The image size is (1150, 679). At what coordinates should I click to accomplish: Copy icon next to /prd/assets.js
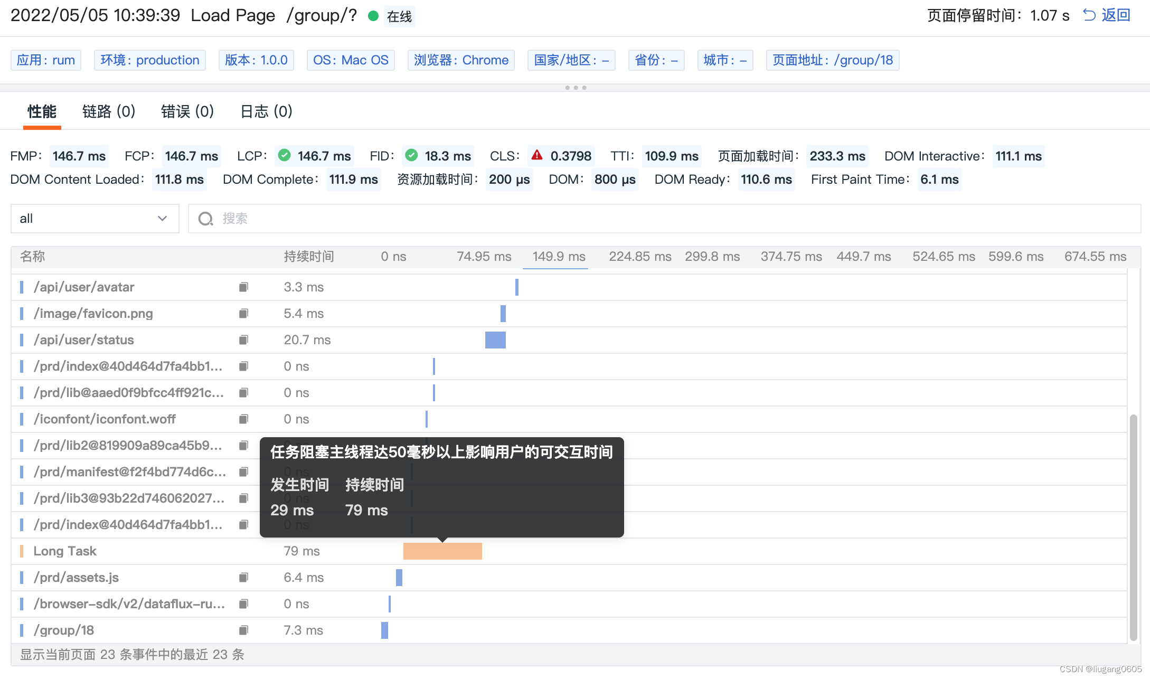[243, 578]
